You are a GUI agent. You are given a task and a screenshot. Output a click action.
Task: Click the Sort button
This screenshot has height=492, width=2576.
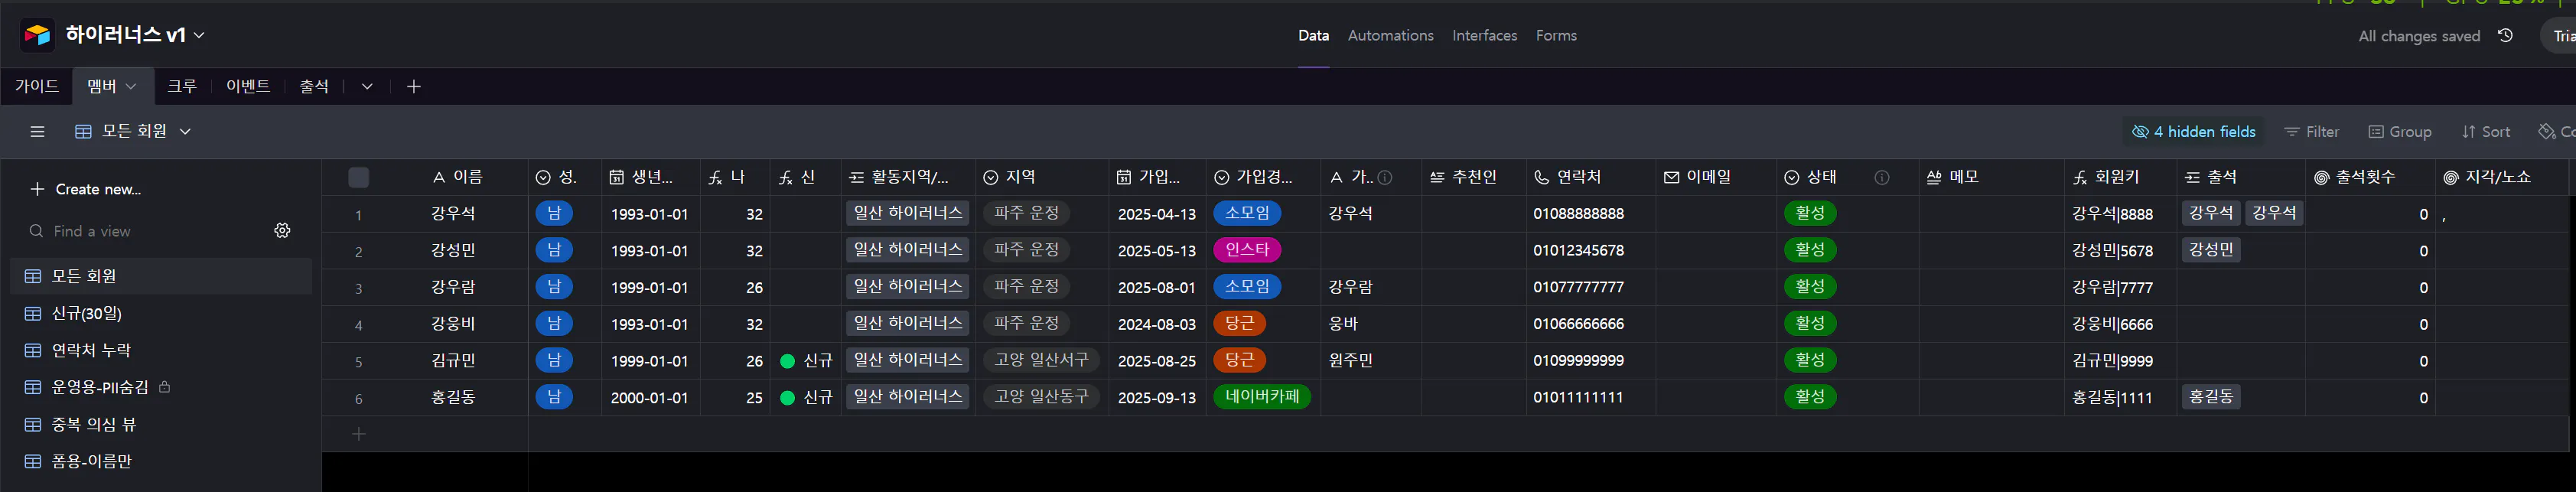click(x=2485, y=131)
